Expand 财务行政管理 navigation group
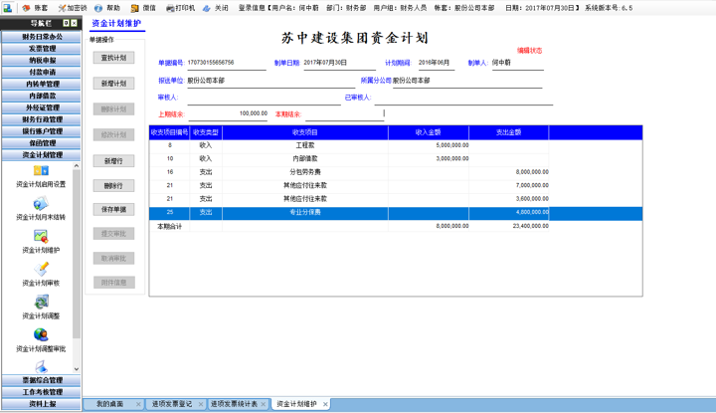This screenshot has height=413, width=716. 42,119
